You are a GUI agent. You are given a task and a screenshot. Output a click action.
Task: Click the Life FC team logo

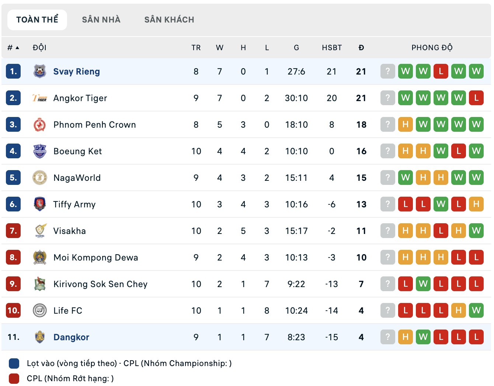click(x=39, y=310)
